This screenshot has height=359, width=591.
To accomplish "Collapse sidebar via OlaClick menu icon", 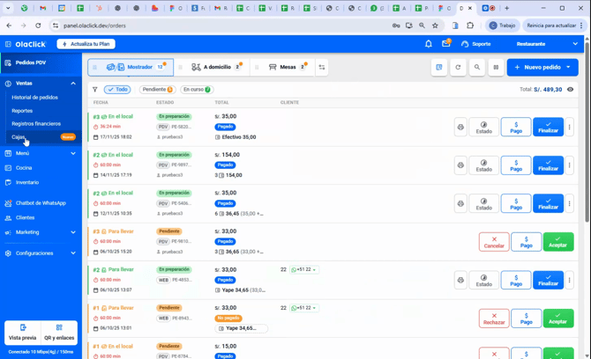I will tap(8, 44).
